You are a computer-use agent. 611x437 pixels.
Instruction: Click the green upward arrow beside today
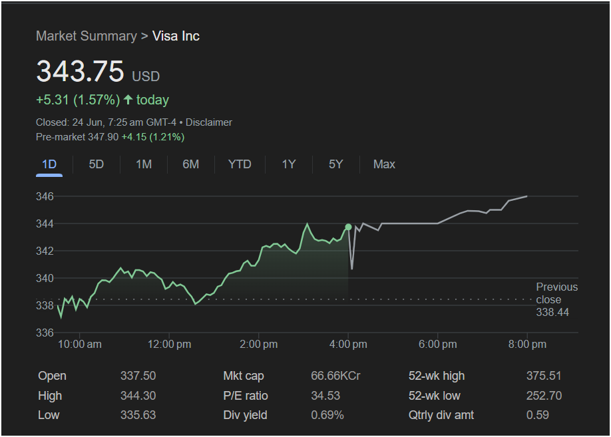point(128,100)
